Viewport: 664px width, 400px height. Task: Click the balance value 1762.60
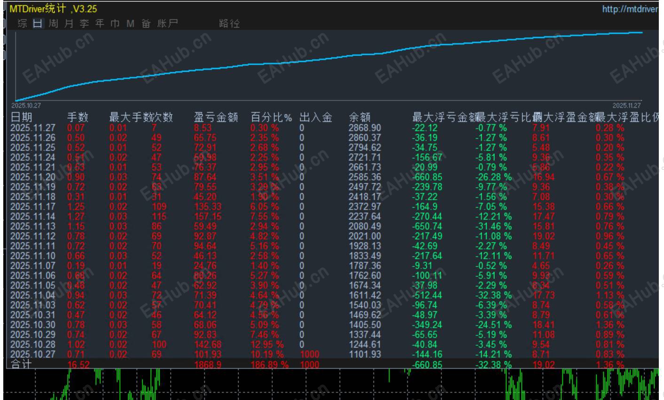coord(365,276)
